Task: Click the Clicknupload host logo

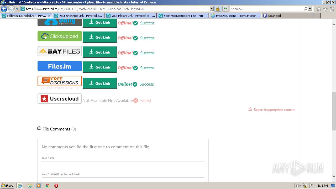Action: pos(60,36)
